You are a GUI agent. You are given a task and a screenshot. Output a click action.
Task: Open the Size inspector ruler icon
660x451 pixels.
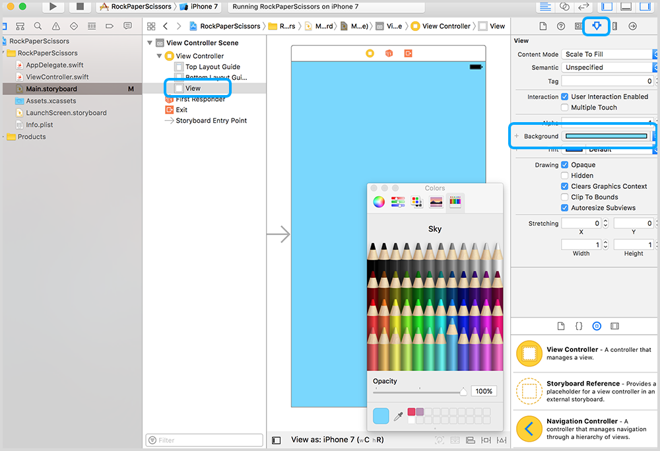pyautogui.click(x=614, y=26)
